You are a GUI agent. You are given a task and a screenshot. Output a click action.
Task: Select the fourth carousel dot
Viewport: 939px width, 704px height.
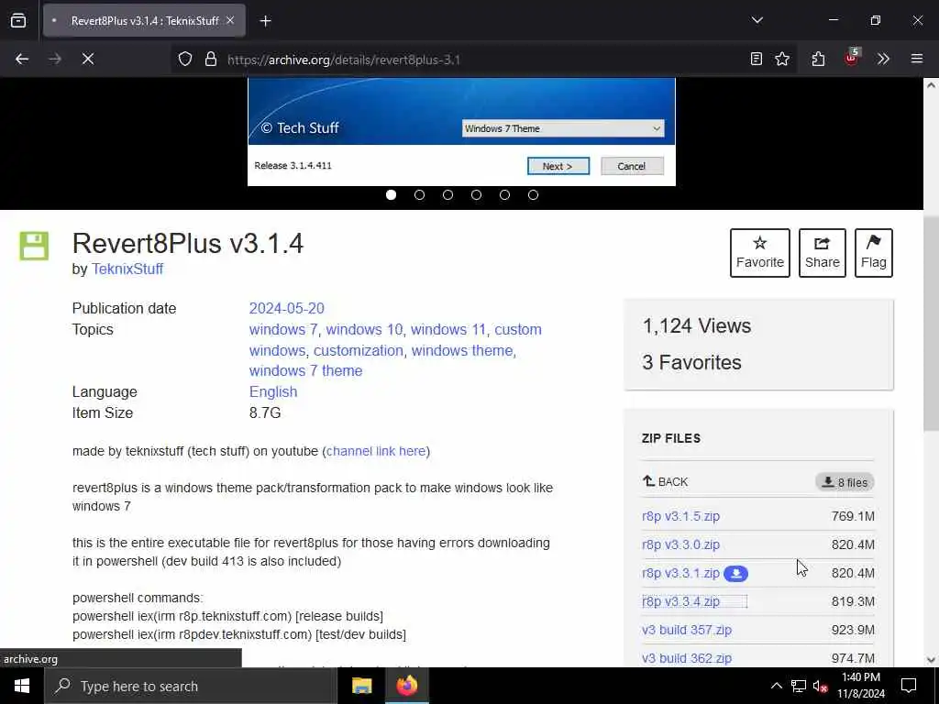(476, 194)
